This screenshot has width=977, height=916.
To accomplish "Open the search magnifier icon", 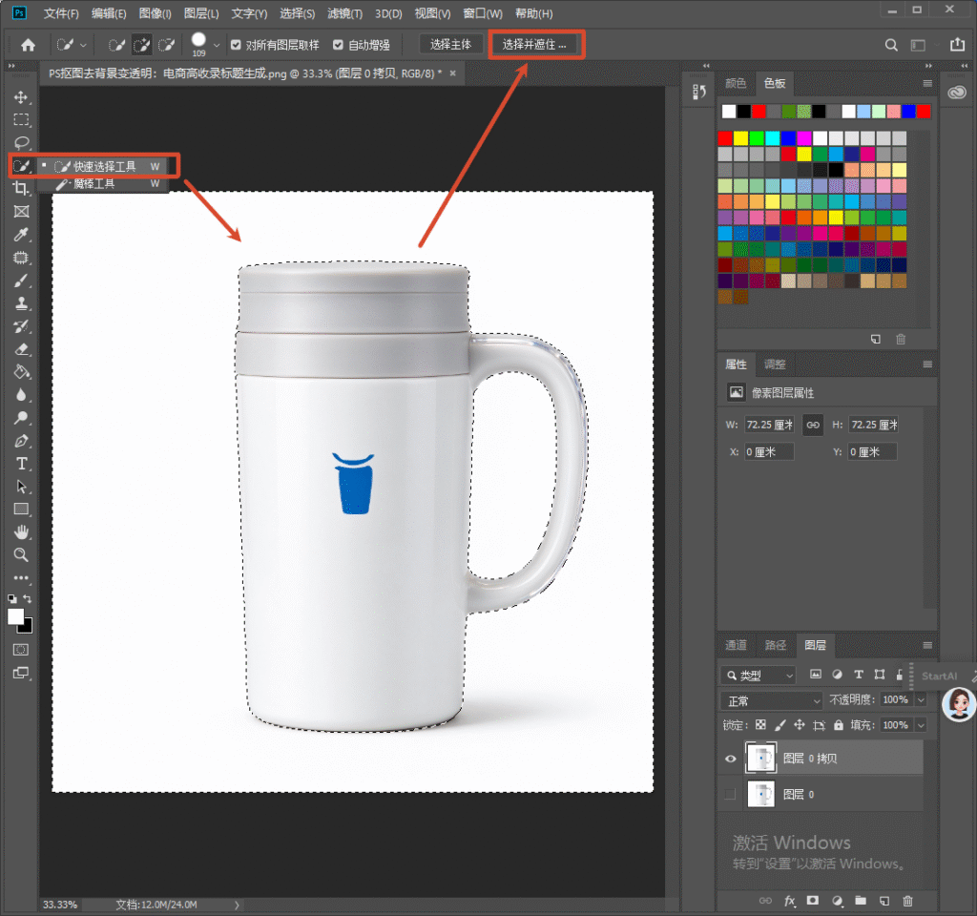I will coord(892,45).
